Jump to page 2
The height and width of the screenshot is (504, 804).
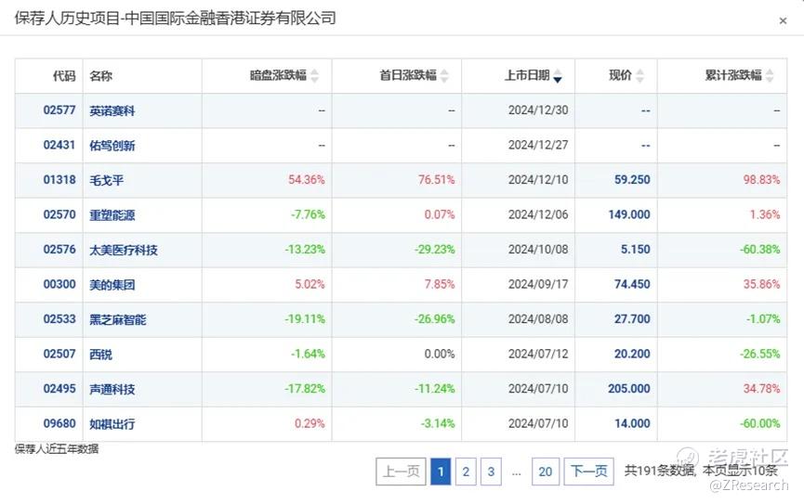pos(466,472)
